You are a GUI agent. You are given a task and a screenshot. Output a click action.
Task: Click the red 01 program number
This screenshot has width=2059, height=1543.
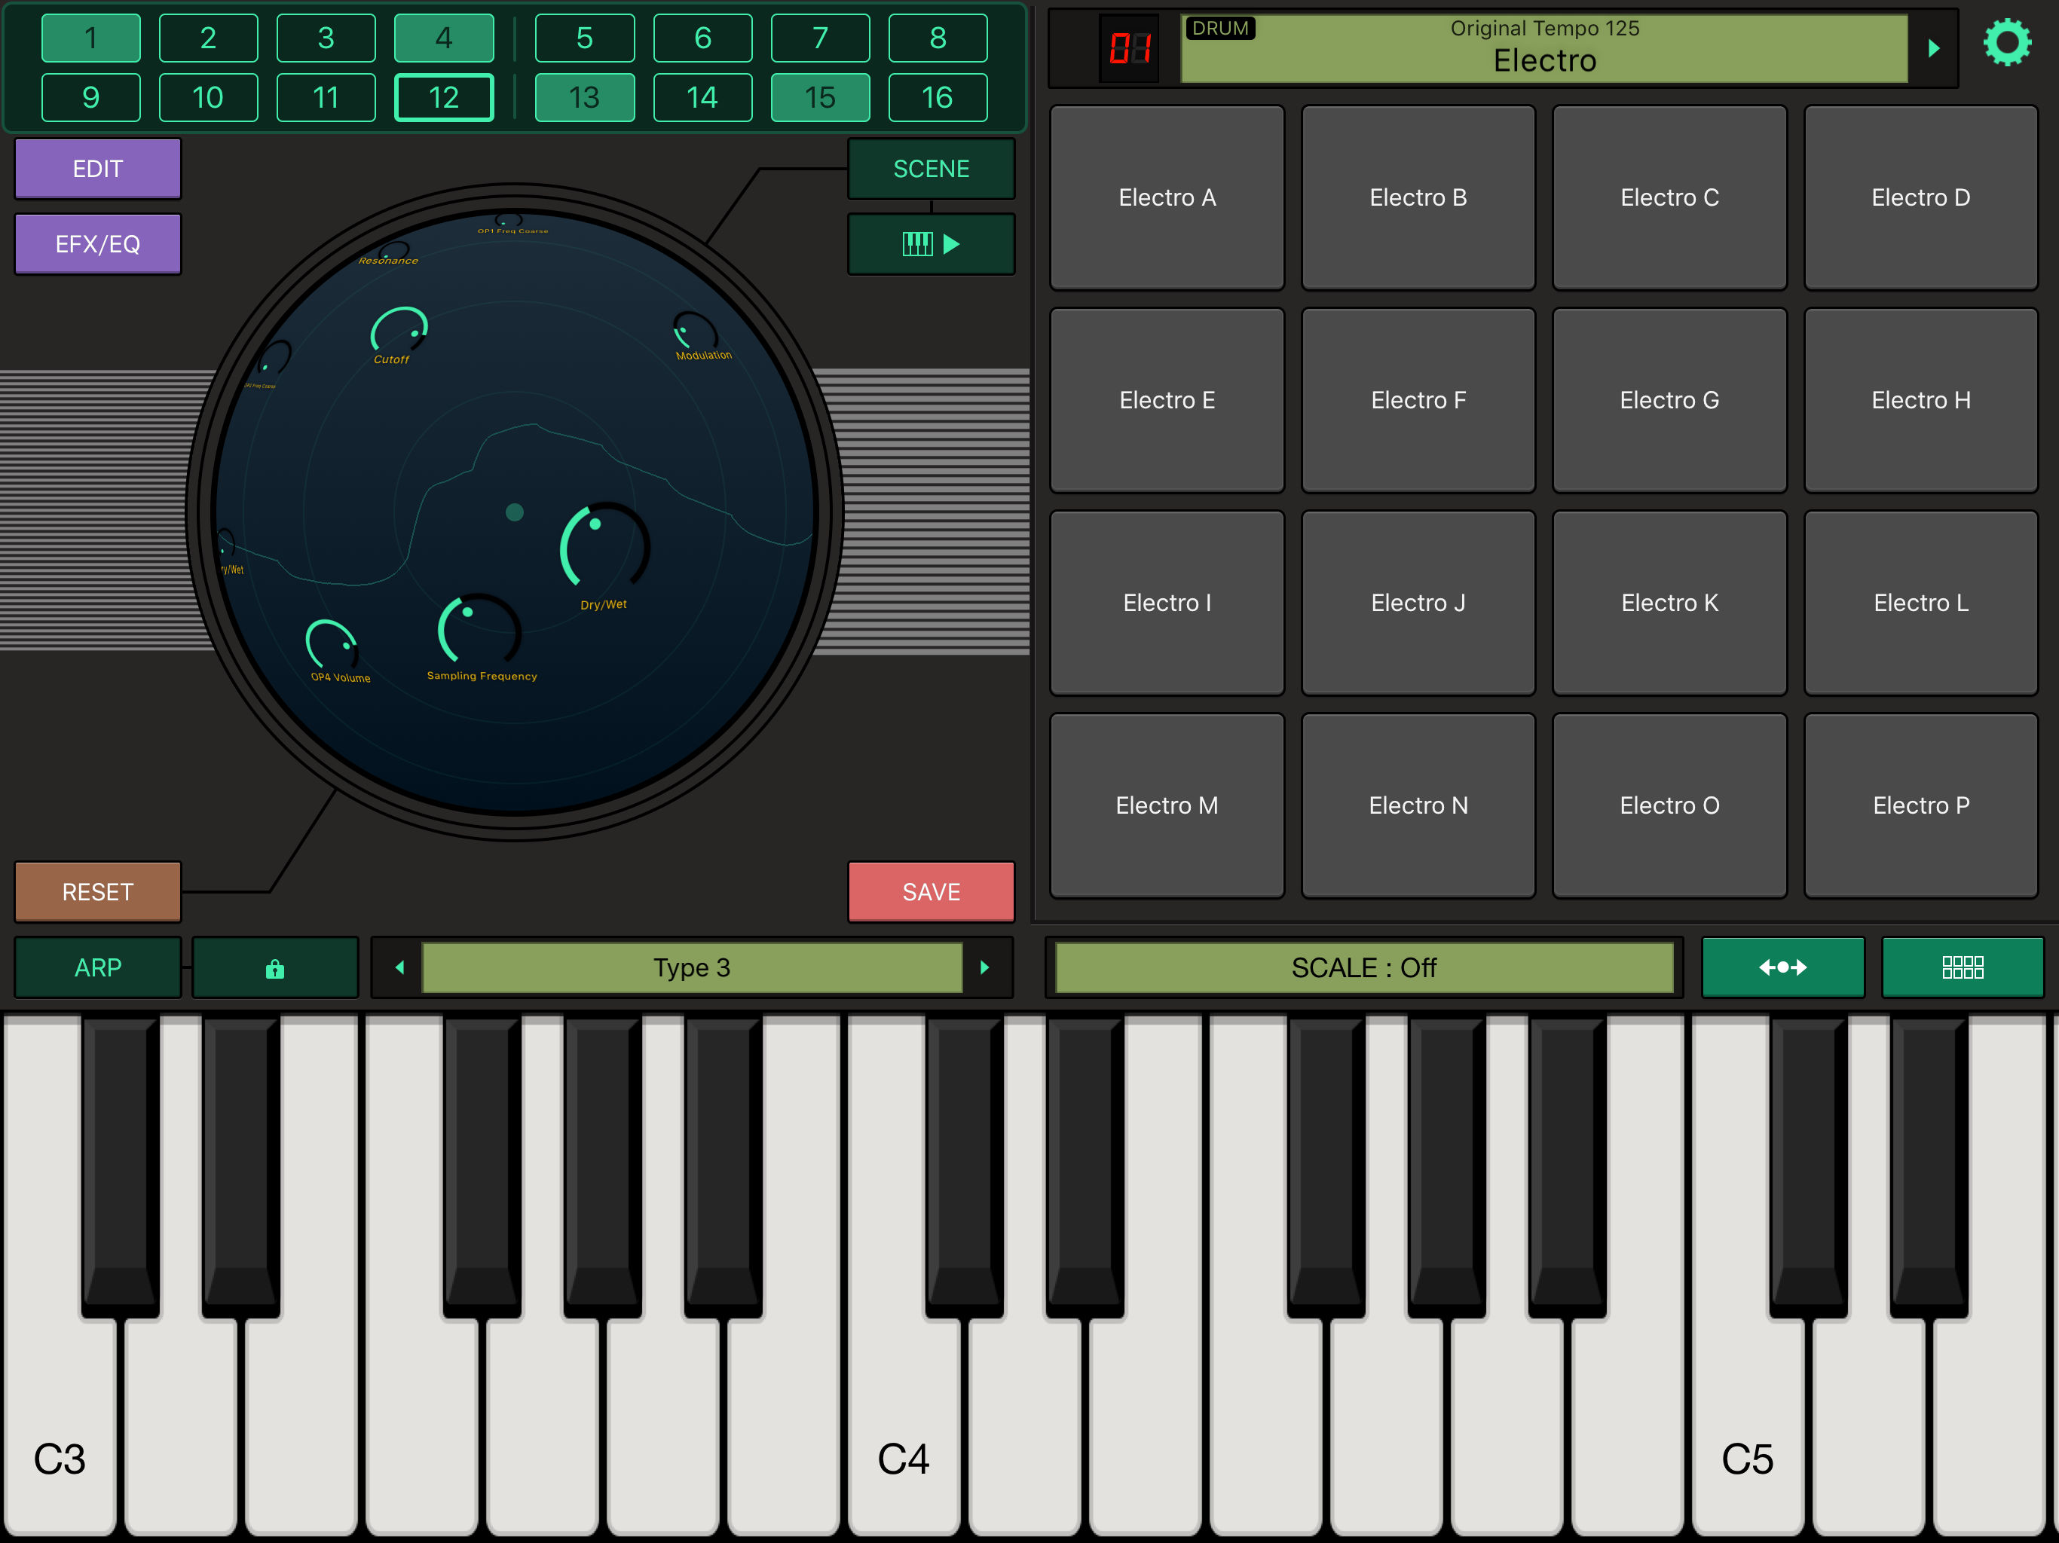(1129, 48)
